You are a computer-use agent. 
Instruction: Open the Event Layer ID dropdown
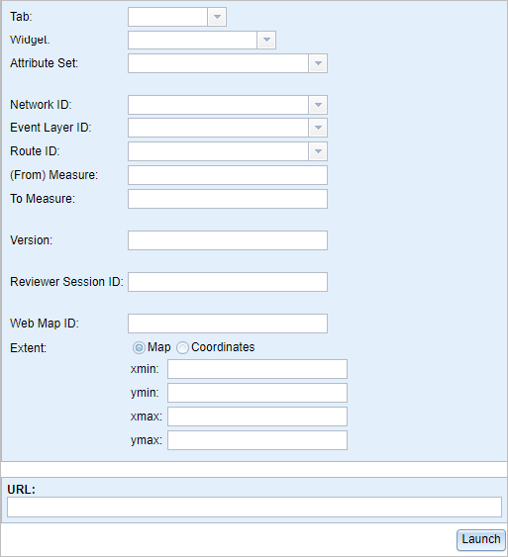pyautogui.click(x=318, y=128)
